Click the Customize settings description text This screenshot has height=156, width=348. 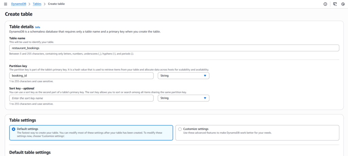[x=227, y=133]
